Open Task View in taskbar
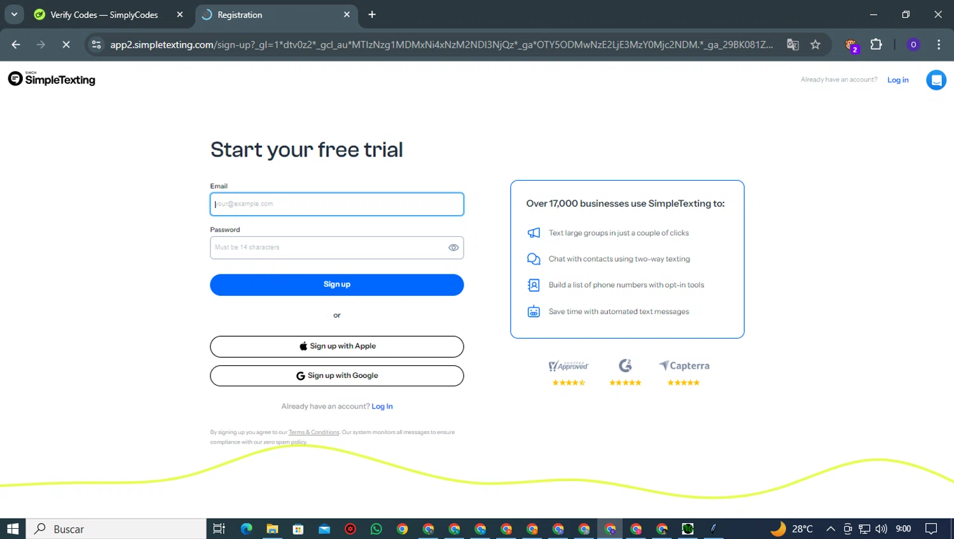The height and width of the screenshot is (539, 954). click(x=219, y=529)
